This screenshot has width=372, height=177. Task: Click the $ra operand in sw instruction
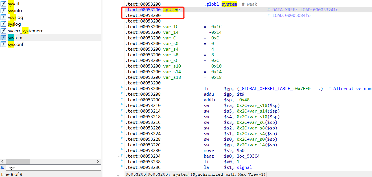228,106
